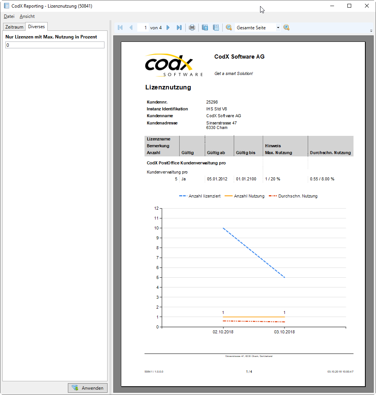Print the Lizenznutzung report
Image resolution: width=376 pixels, height=395 pixels.
tap(192, 27)
